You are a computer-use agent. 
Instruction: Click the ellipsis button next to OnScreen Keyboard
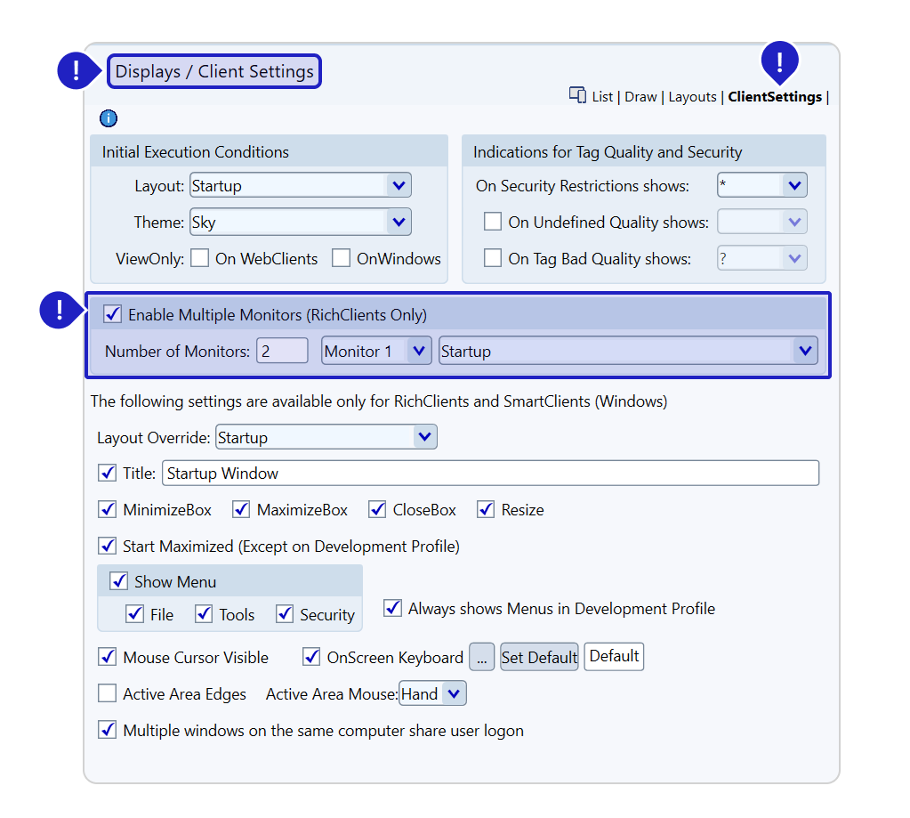(481, 658)
